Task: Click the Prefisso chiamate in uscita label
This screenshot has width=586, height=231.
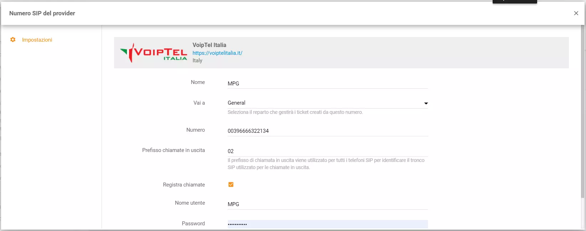Action: (x=173, y=150)
